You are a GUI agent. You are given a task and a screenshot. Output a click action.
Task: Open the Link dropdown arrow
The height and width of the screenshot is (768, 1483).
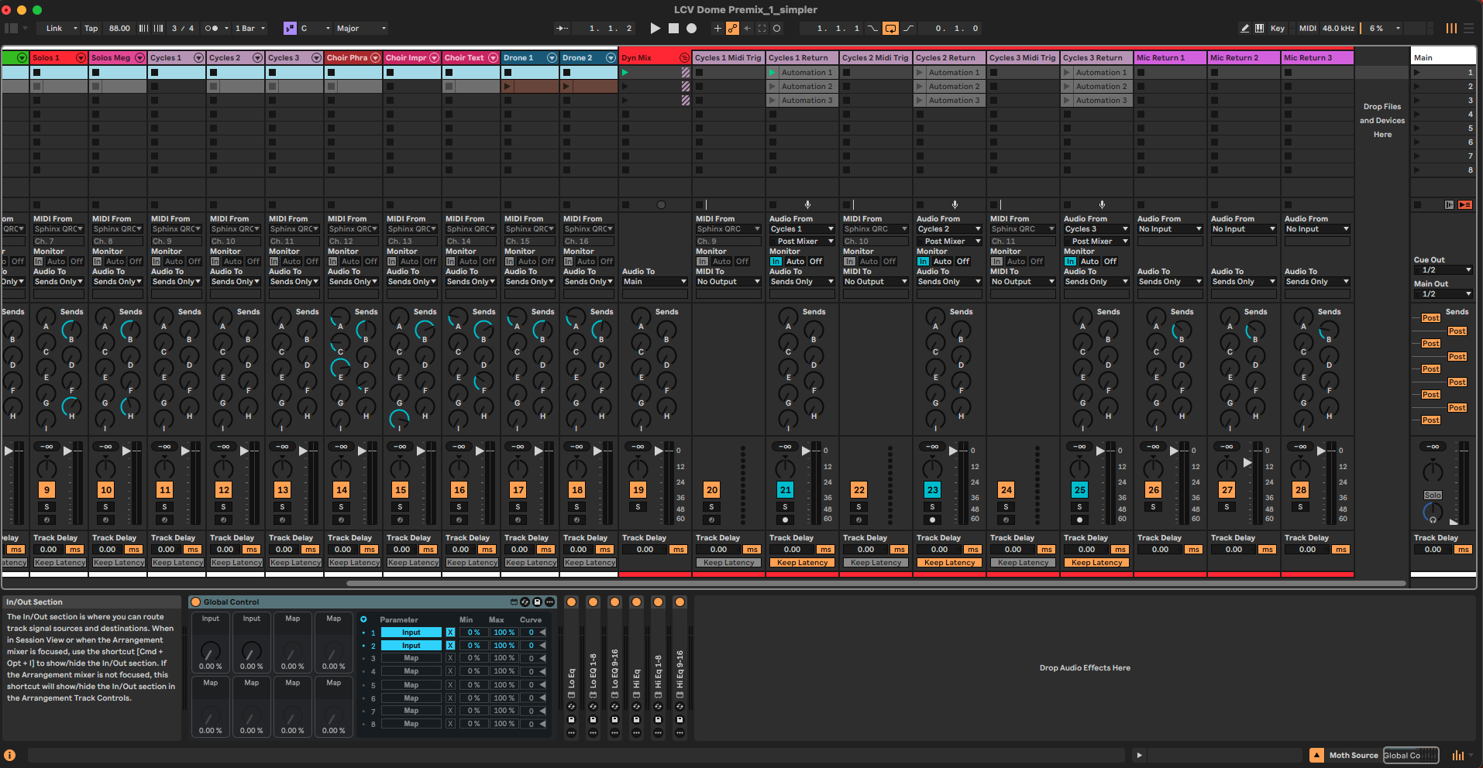click(75, 29)
